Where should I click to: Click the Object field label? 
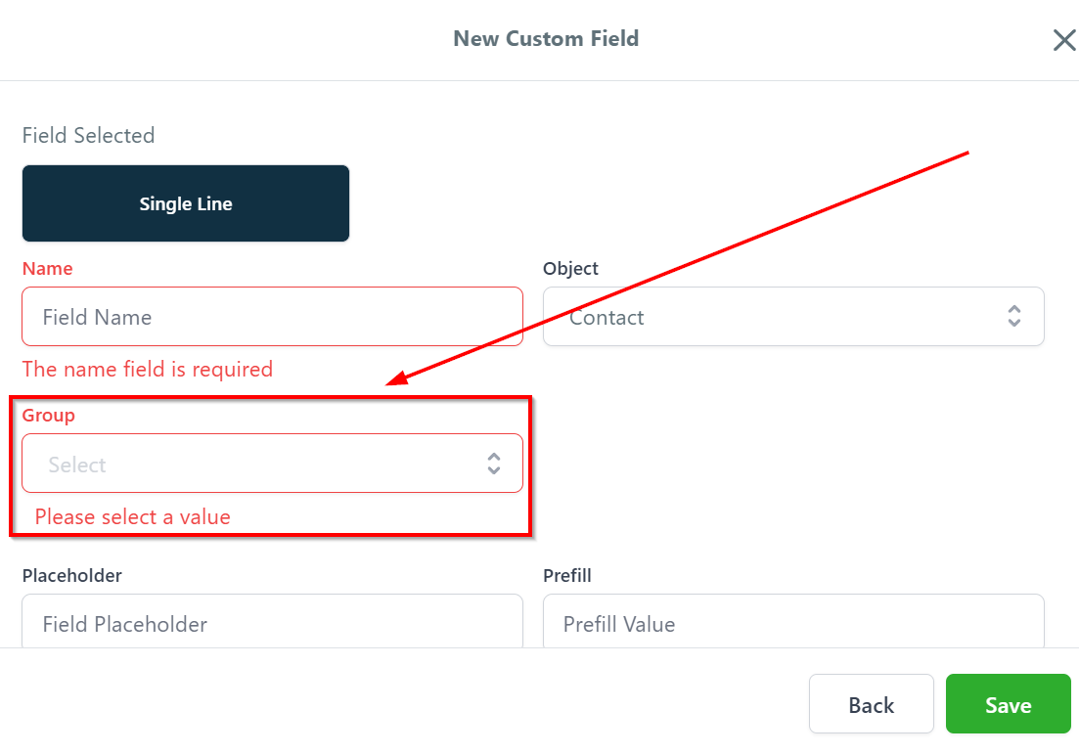pyautogui.click(x=570, y=269)
